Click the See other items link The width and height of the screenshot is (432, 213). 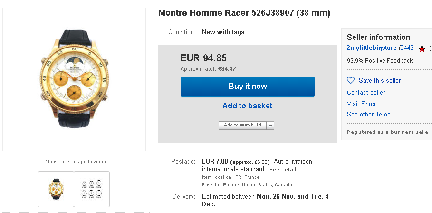tap(369, 115)
